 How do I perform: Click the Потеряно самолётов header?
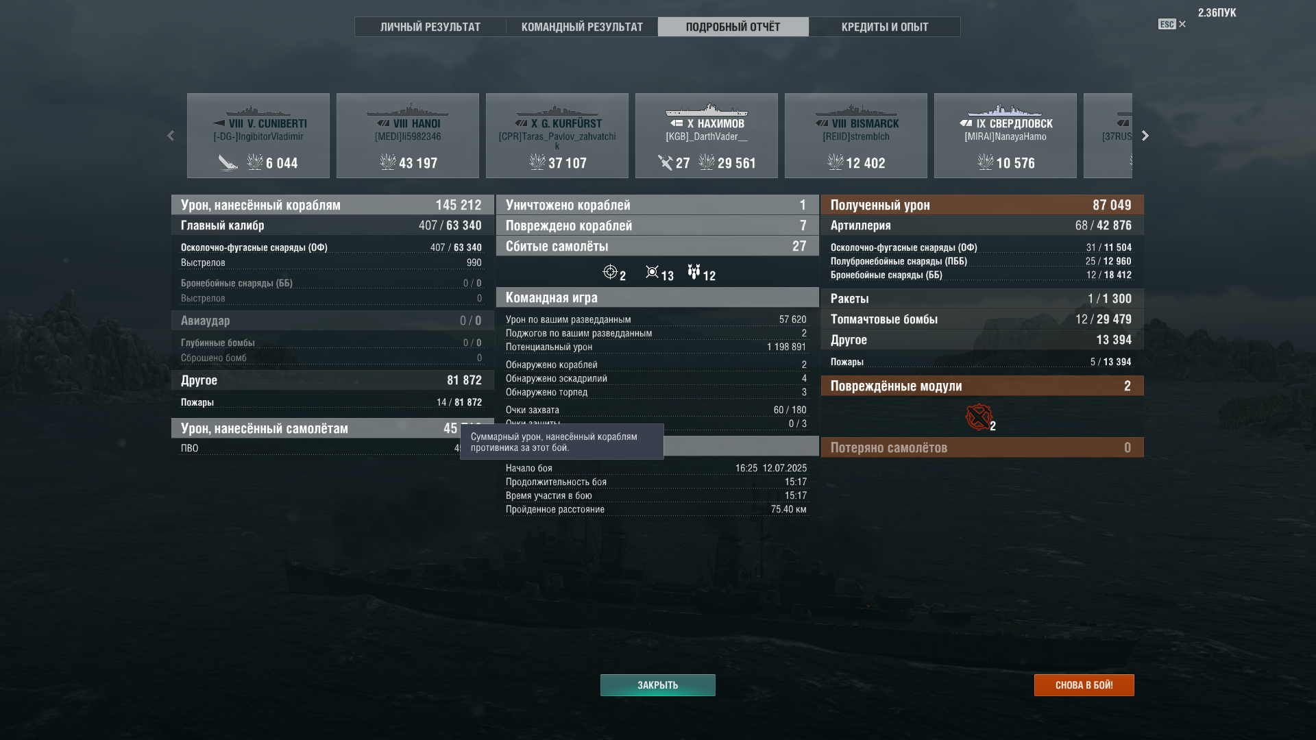click(982, 447)
